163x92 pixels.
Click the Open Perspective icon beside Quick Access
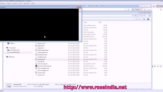click(154, 6)
